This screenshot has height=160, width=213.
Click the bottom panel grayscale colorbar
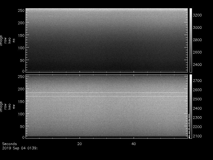point(191,106)
